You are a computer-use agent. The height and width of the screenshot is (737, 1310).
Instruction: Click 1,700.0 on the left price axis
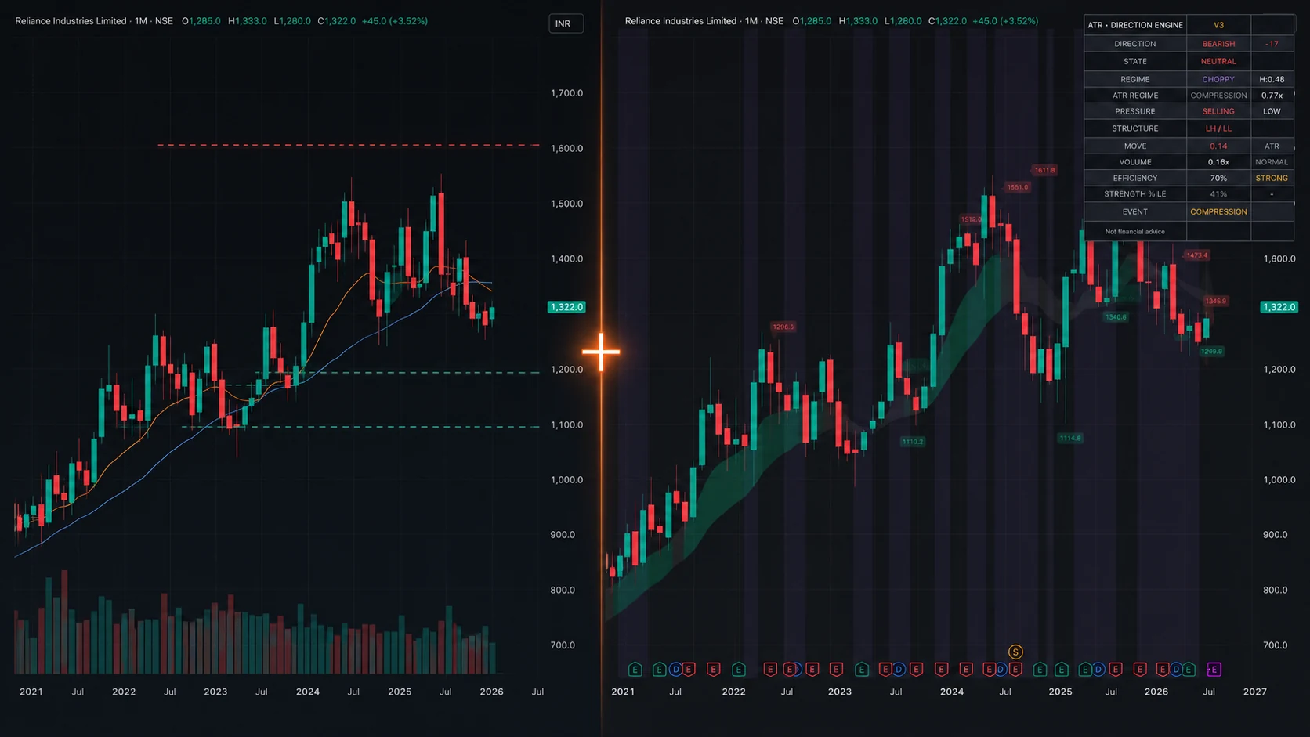pos(566,93)
